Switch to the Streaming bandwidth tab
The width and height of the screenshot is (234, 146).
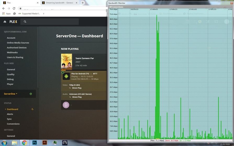[60, 3]
